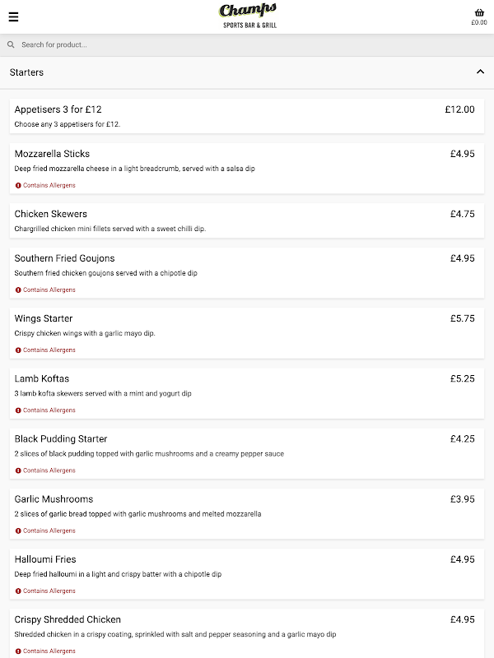Click Lamb Koftas allergen warning icon
The width and height of the screenshot is (494, 658).
pos(18,410)
